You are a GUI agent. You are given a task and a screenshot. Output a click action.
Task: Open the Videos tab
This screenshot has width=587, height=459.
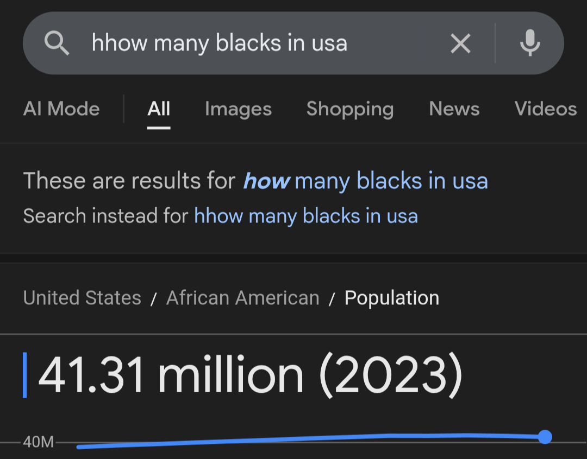[x=546, y=109]
